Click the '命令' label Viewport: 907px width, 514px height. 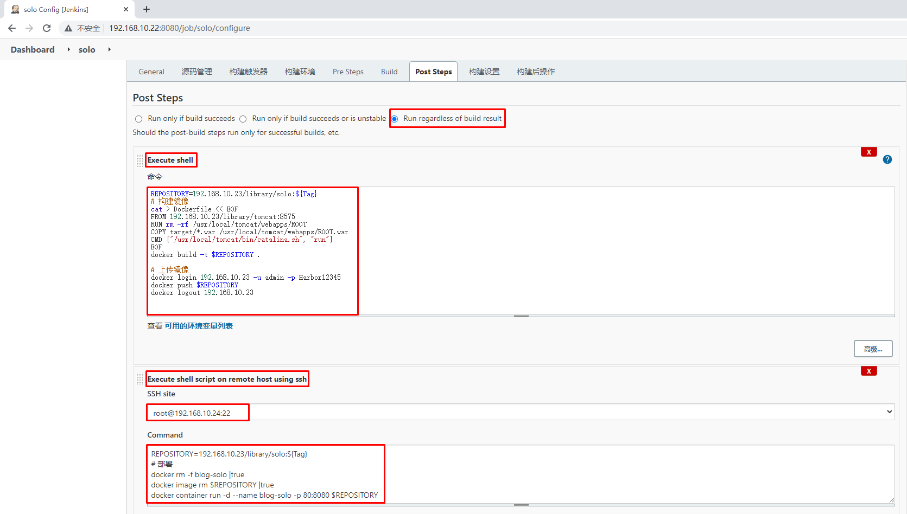[x=155, y=177]
